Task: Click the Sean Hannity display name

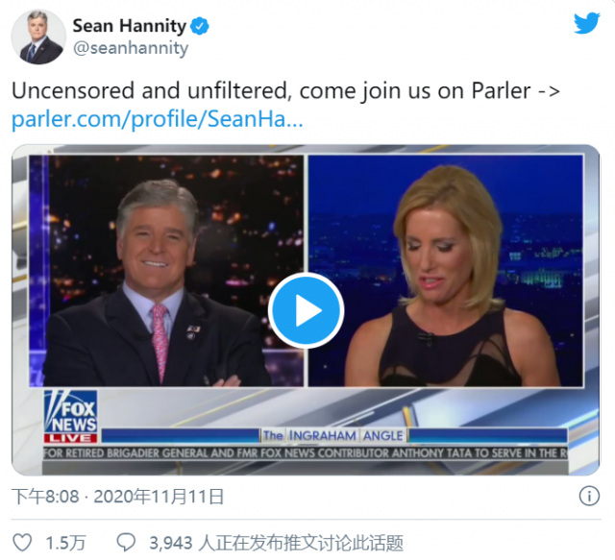Action: click(x=130, y=26)
